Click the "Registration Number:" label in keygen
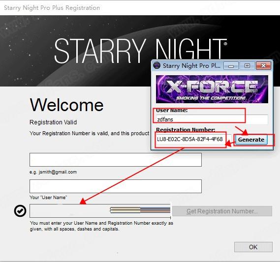Image resolution: width=280 pixels, height=262 pixels. pos(186,130)
